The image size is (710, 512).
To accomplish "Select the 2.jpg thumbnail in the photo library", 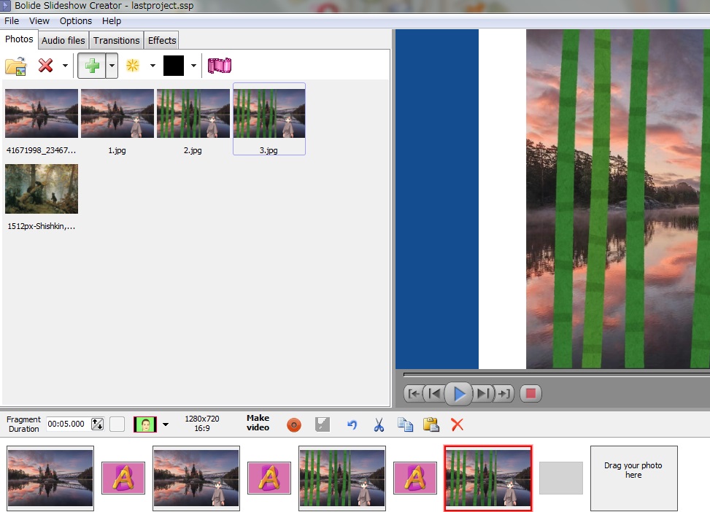I will pyautogui.click(x=193, y=120).
